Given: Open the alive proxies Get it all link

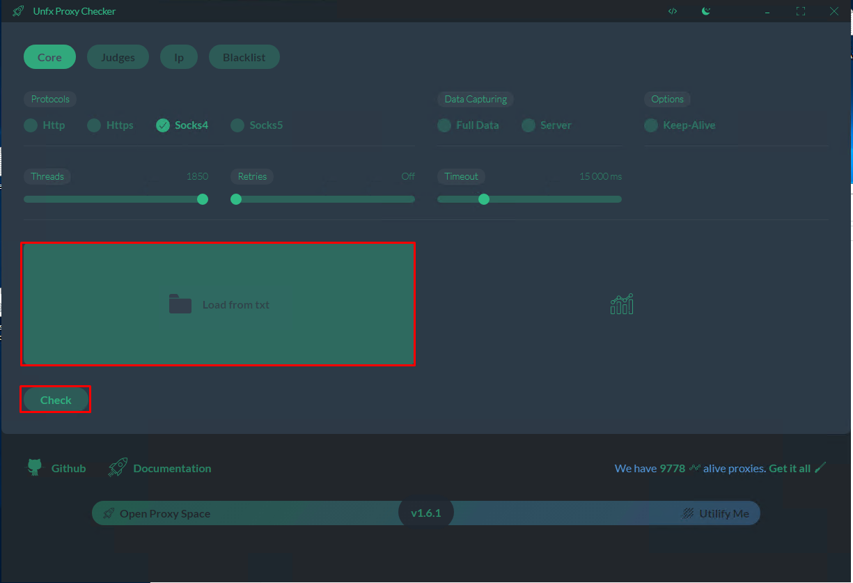Looking at the screenshot, I should click(790, 468).
